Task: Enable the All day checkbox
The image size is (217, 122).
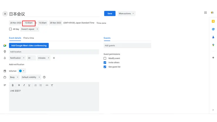Action: [10, 29]
